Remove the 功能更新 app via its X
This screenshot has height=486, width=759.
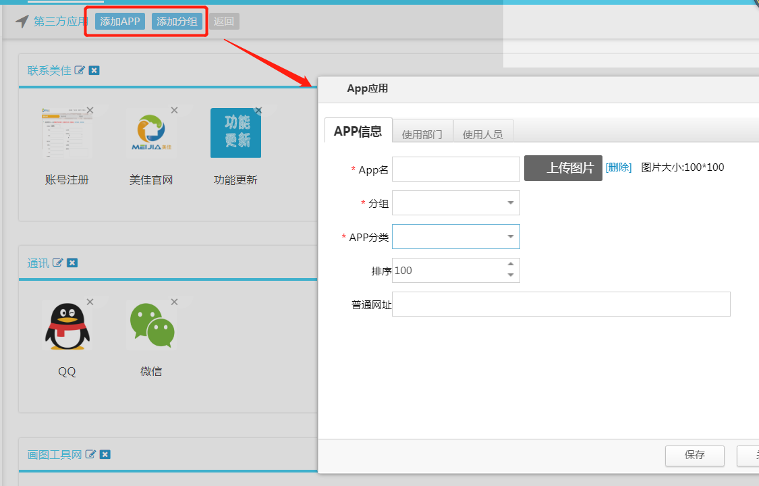(258, 110)
